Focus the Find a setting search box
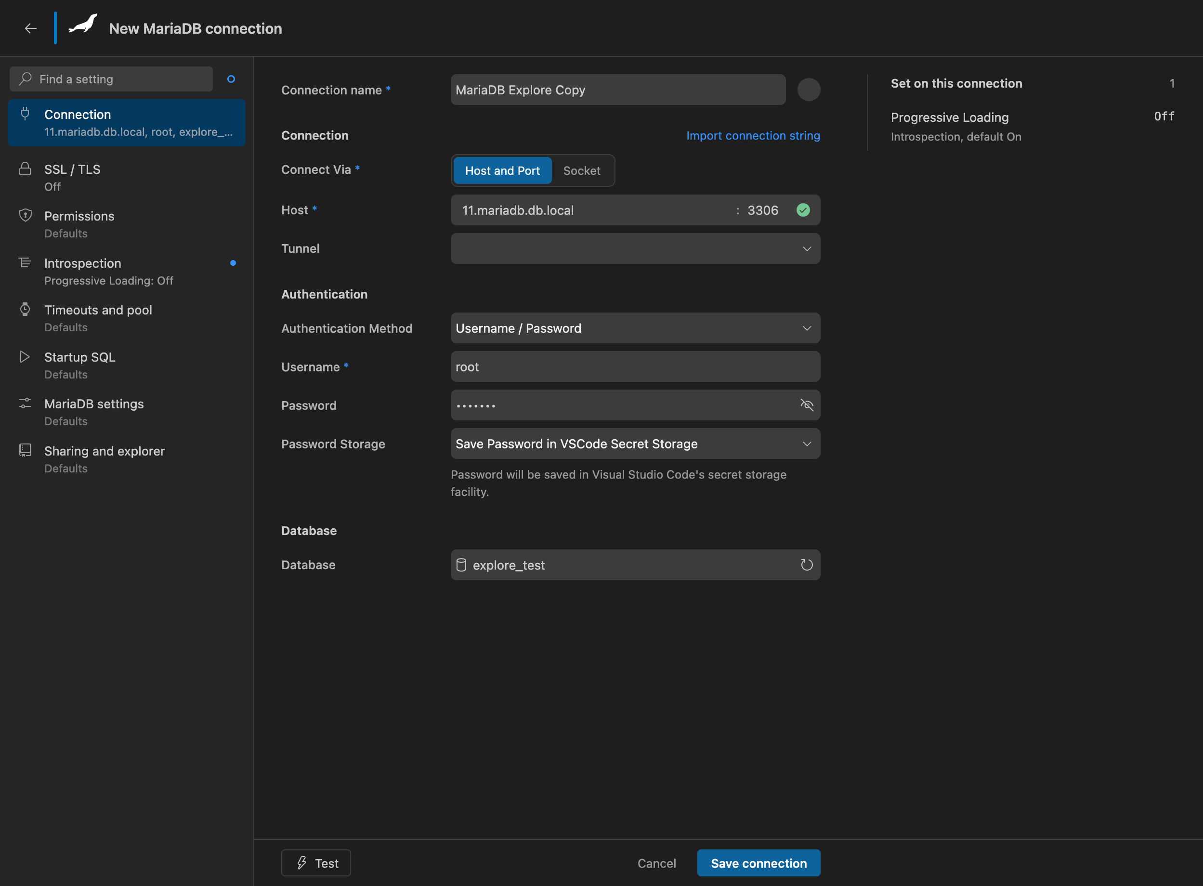Screen dimensions: 1203x886 coord(111,79)
